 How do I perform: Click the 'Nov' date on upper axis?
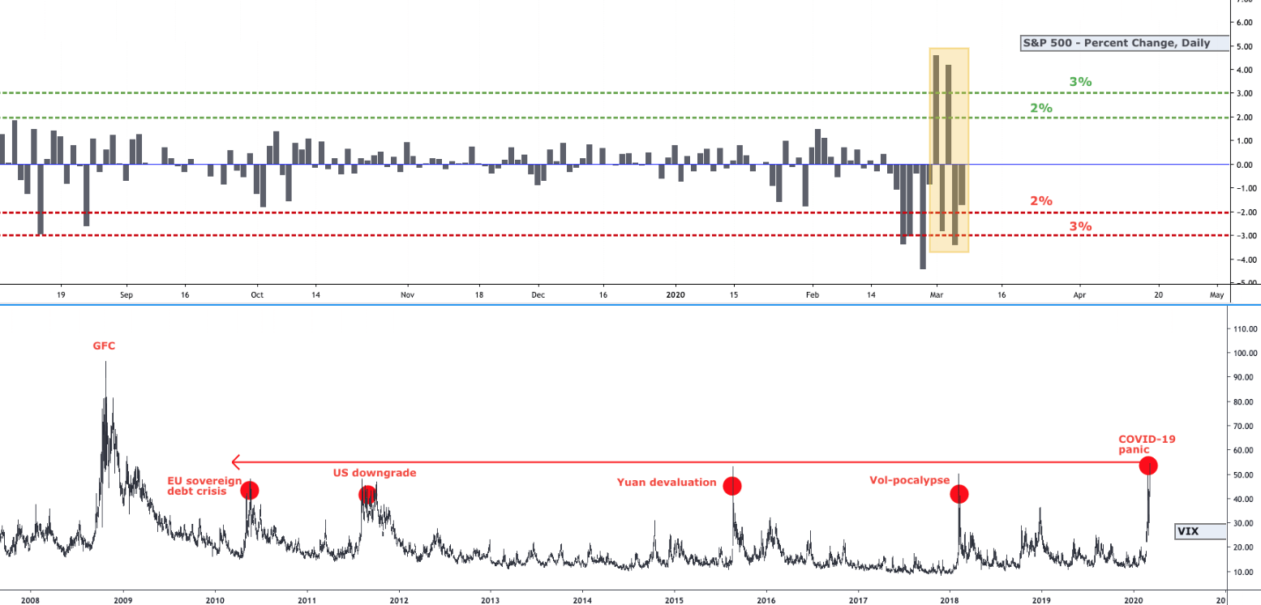[x=407, y=296]
